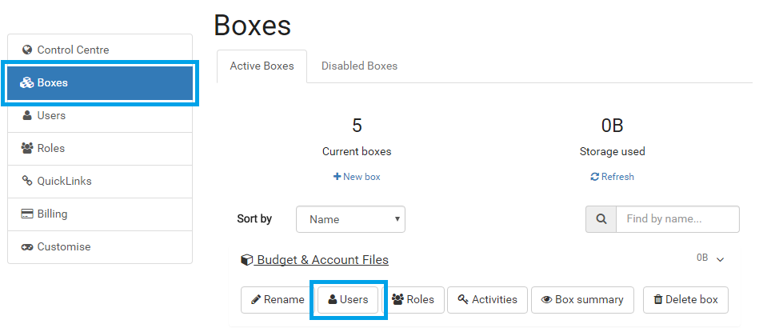This screenshot has width=763, height=328.
Task: Click the Roles group icon in sidebar
Action: tap(27, 148)
